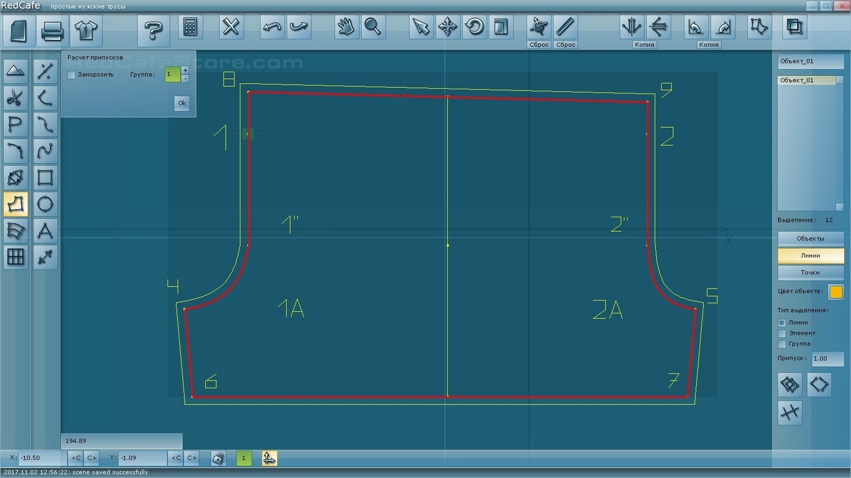Open print via the printer icon
This screenshot has width=851, height=478.
(52, 30)
